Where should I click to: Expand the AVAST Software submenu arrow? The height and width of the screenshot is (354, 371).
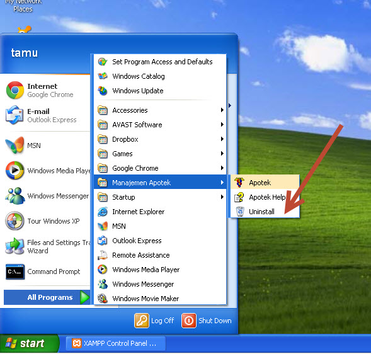222,125
